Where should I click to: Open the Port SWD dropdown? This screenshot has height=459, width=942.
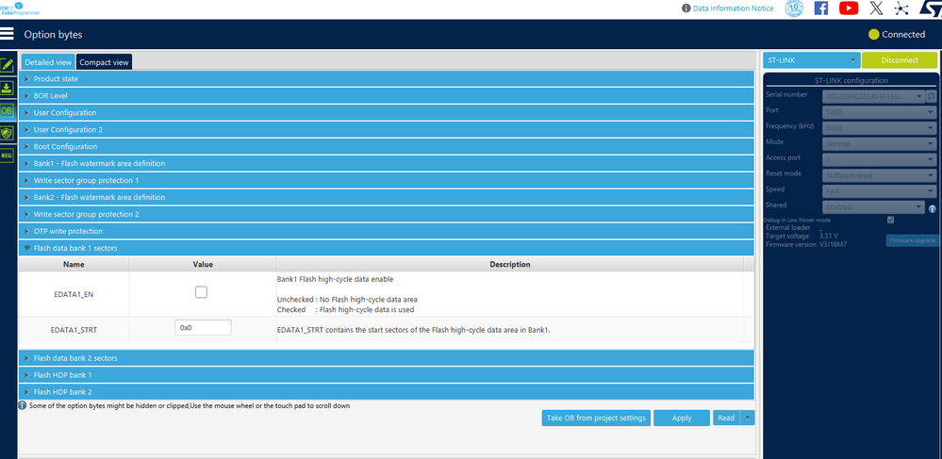click(879, 112)
